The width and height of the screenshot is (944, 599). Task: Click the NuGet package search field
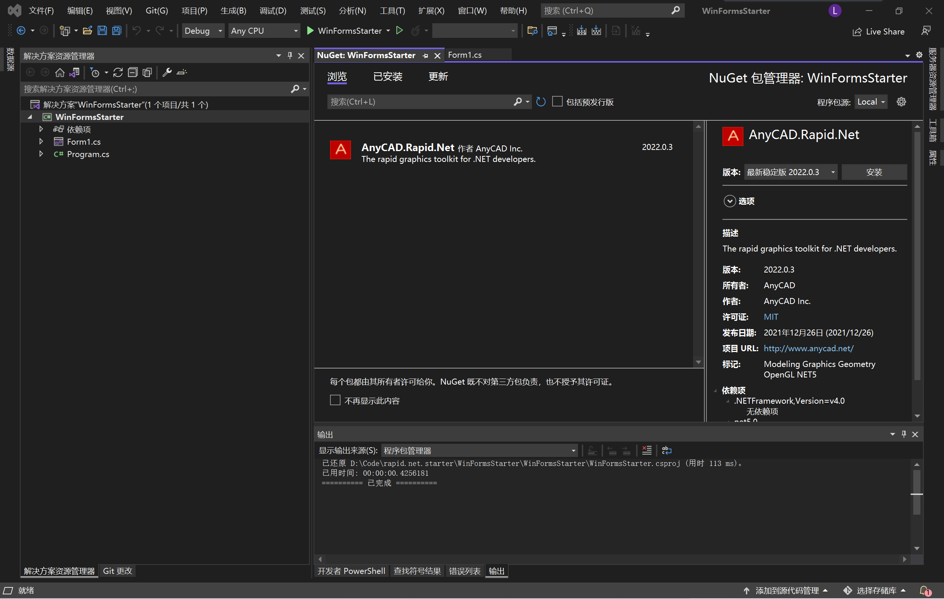(420, 102)
